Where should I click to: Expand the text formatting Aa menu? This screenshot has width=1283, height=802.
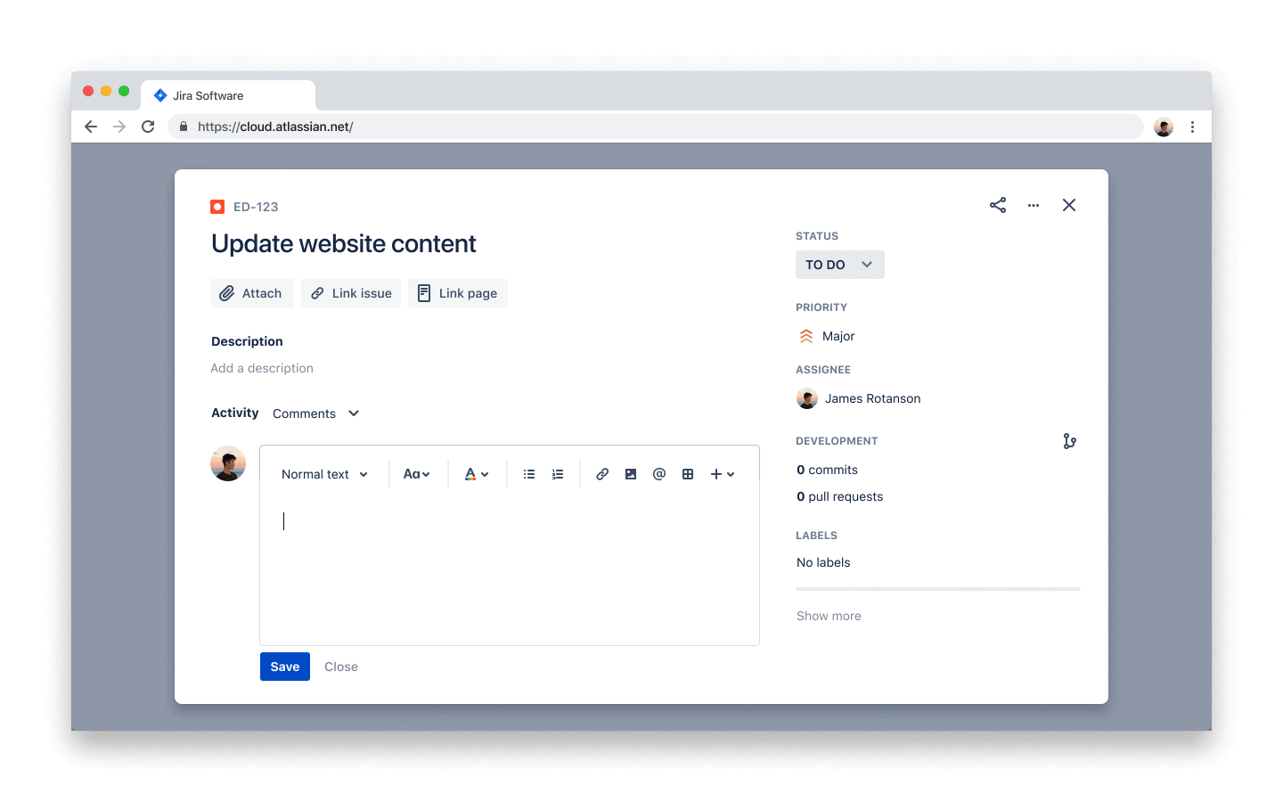[x=417, y=473]
